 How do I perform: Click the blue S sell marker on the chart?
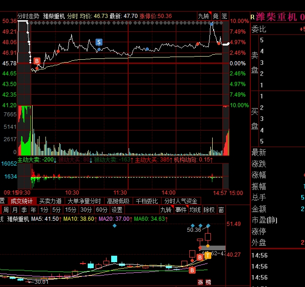[x=99, y=42]
